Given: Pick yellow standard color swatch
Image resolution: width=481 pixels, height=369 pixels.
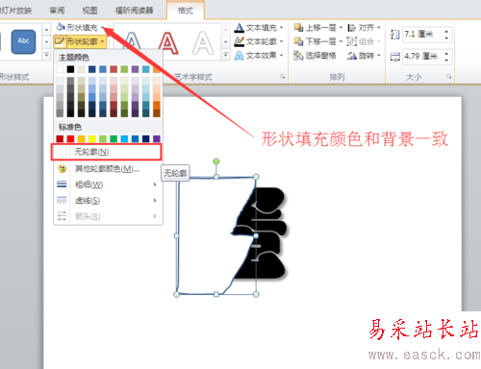Looking at the screenshot, I should (x=92, y=138).
